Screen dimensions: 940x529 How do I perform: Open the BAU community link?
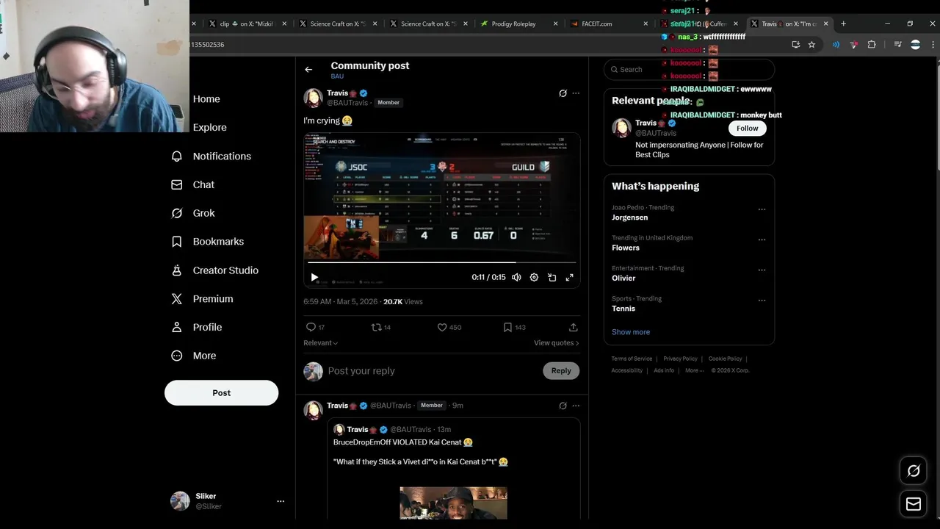tap(337, 76)
